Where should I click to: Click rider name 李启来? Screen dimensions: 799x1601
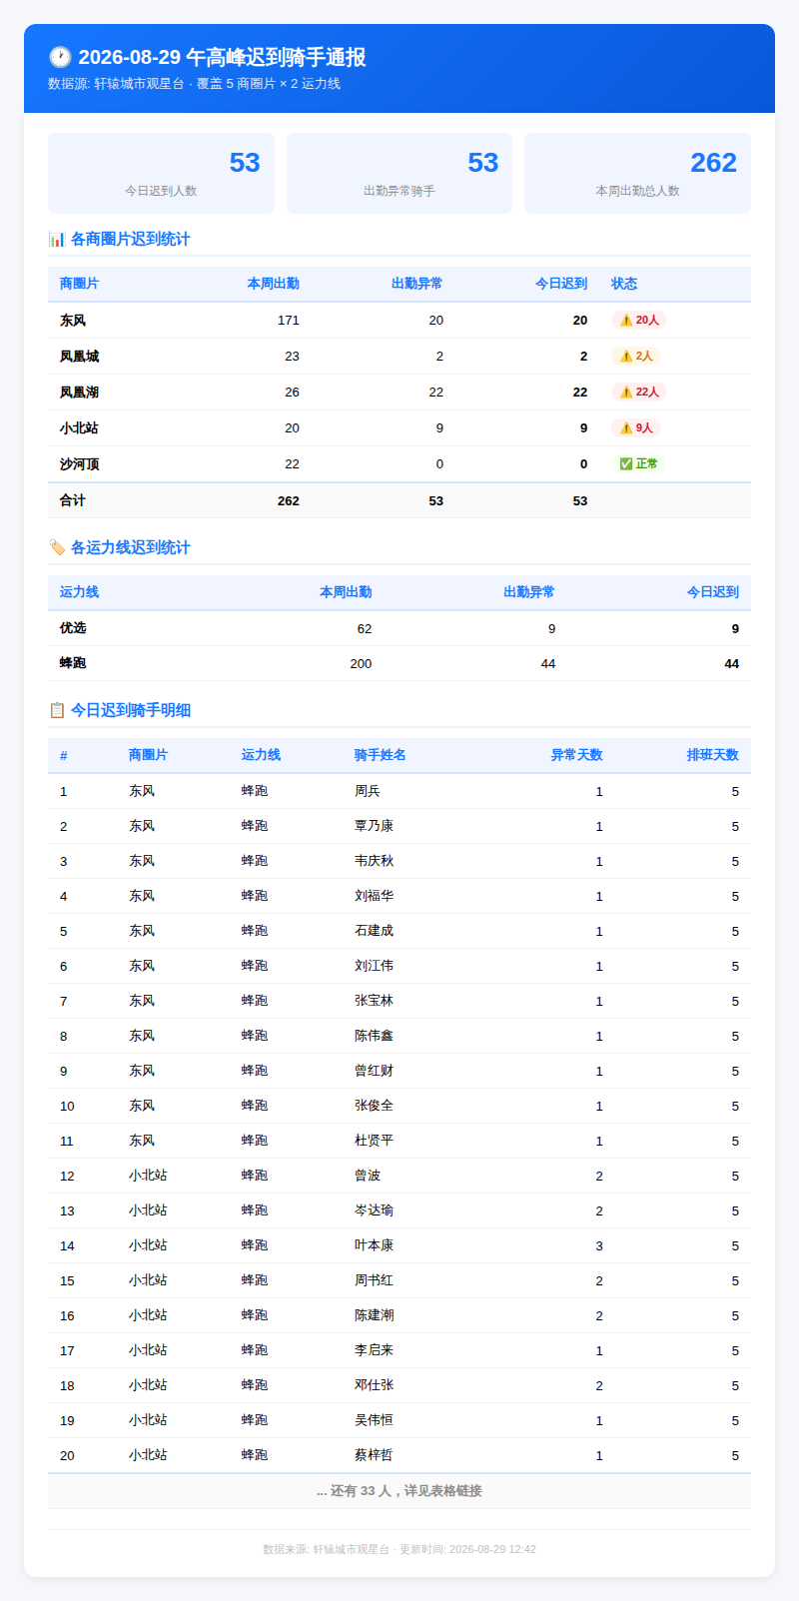click(x=375, y=1350)
